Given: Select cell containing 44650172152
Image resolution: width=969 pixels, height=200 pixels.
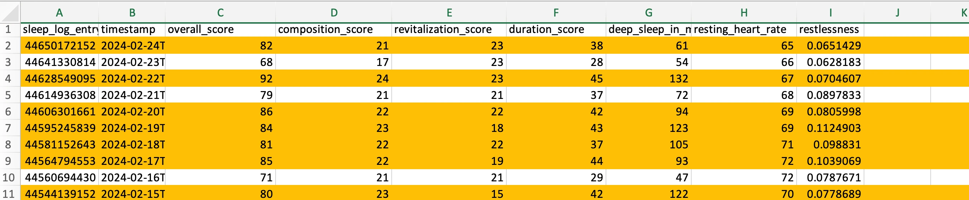Looking at the screenshot, I should point(59,46).
